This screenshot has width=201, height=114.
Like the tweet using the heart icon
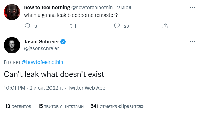pyautogui.click(x=117, y=26)
